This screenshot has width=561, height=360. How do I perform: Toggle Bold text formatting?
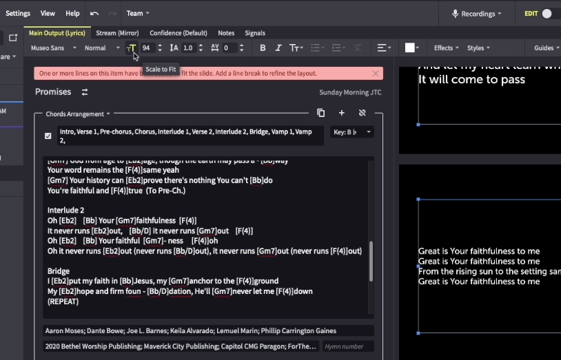263,48
